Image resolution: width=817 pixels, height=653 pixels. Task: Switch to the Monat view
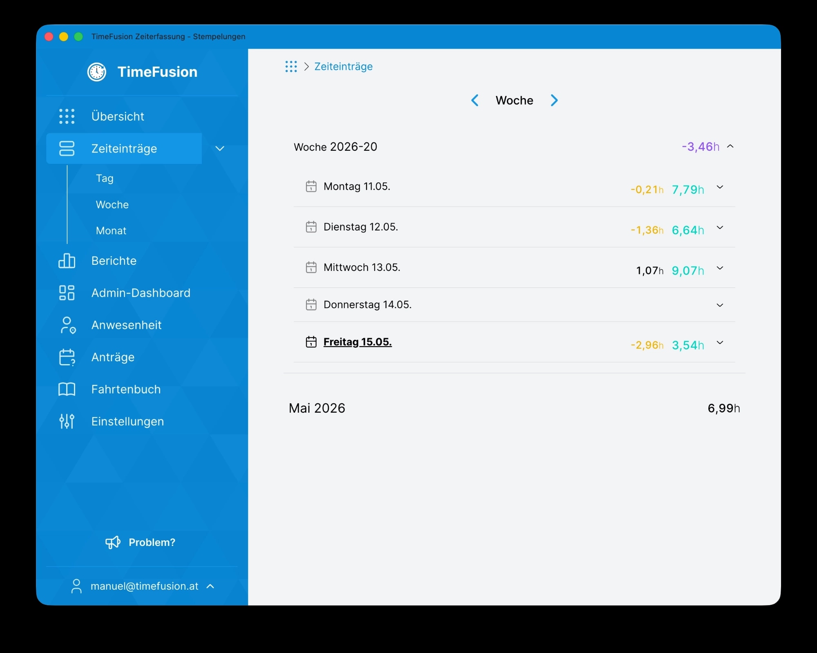click(x=111, y=231)
